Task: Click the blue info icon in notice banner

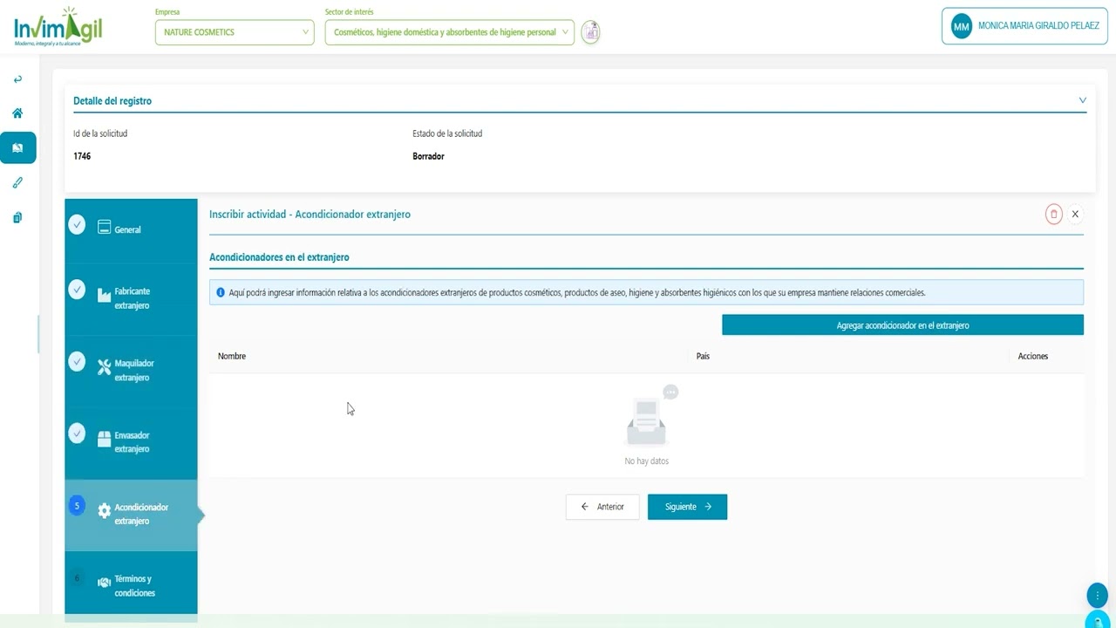Action: click(221, 293)
